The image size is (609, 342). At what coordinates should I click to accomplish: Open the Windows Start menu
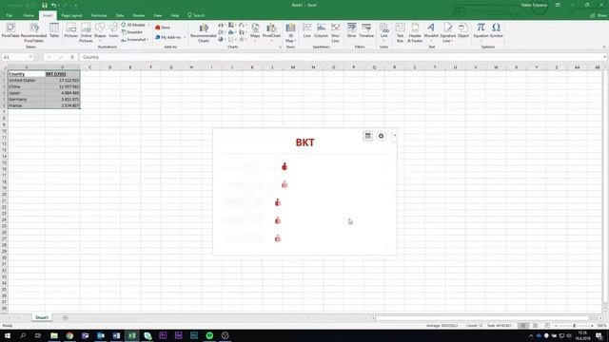coord(8,335)
